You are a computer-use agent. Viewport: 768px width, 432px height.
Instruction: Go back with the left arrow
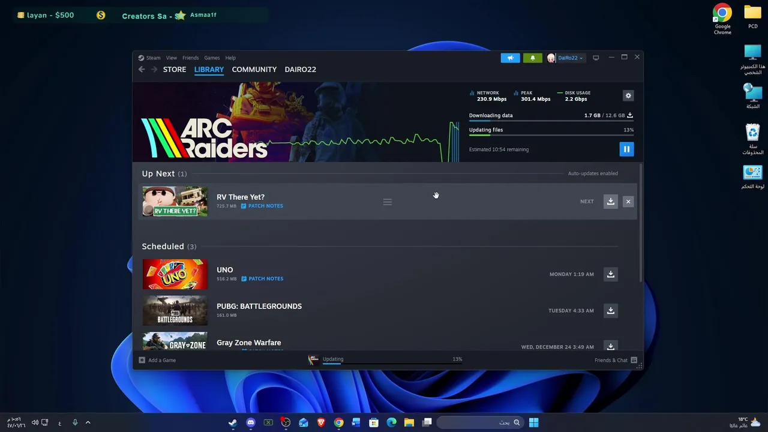click(x=142, y=70)
